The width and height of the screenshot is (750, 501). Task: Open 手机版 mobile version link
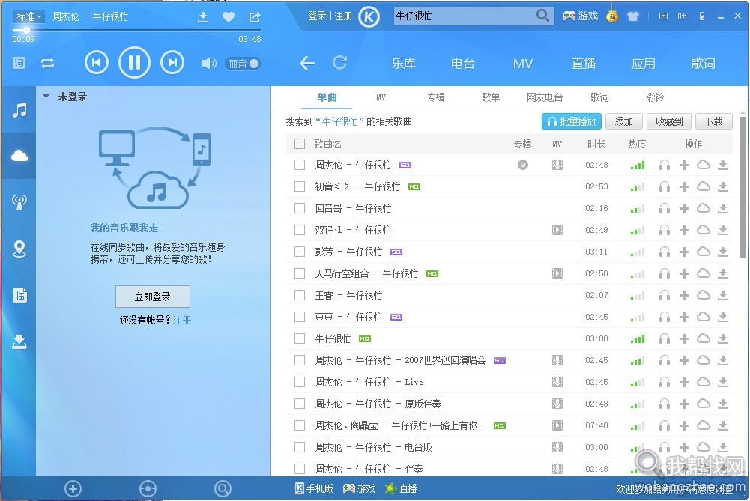[x=314, y=488]
